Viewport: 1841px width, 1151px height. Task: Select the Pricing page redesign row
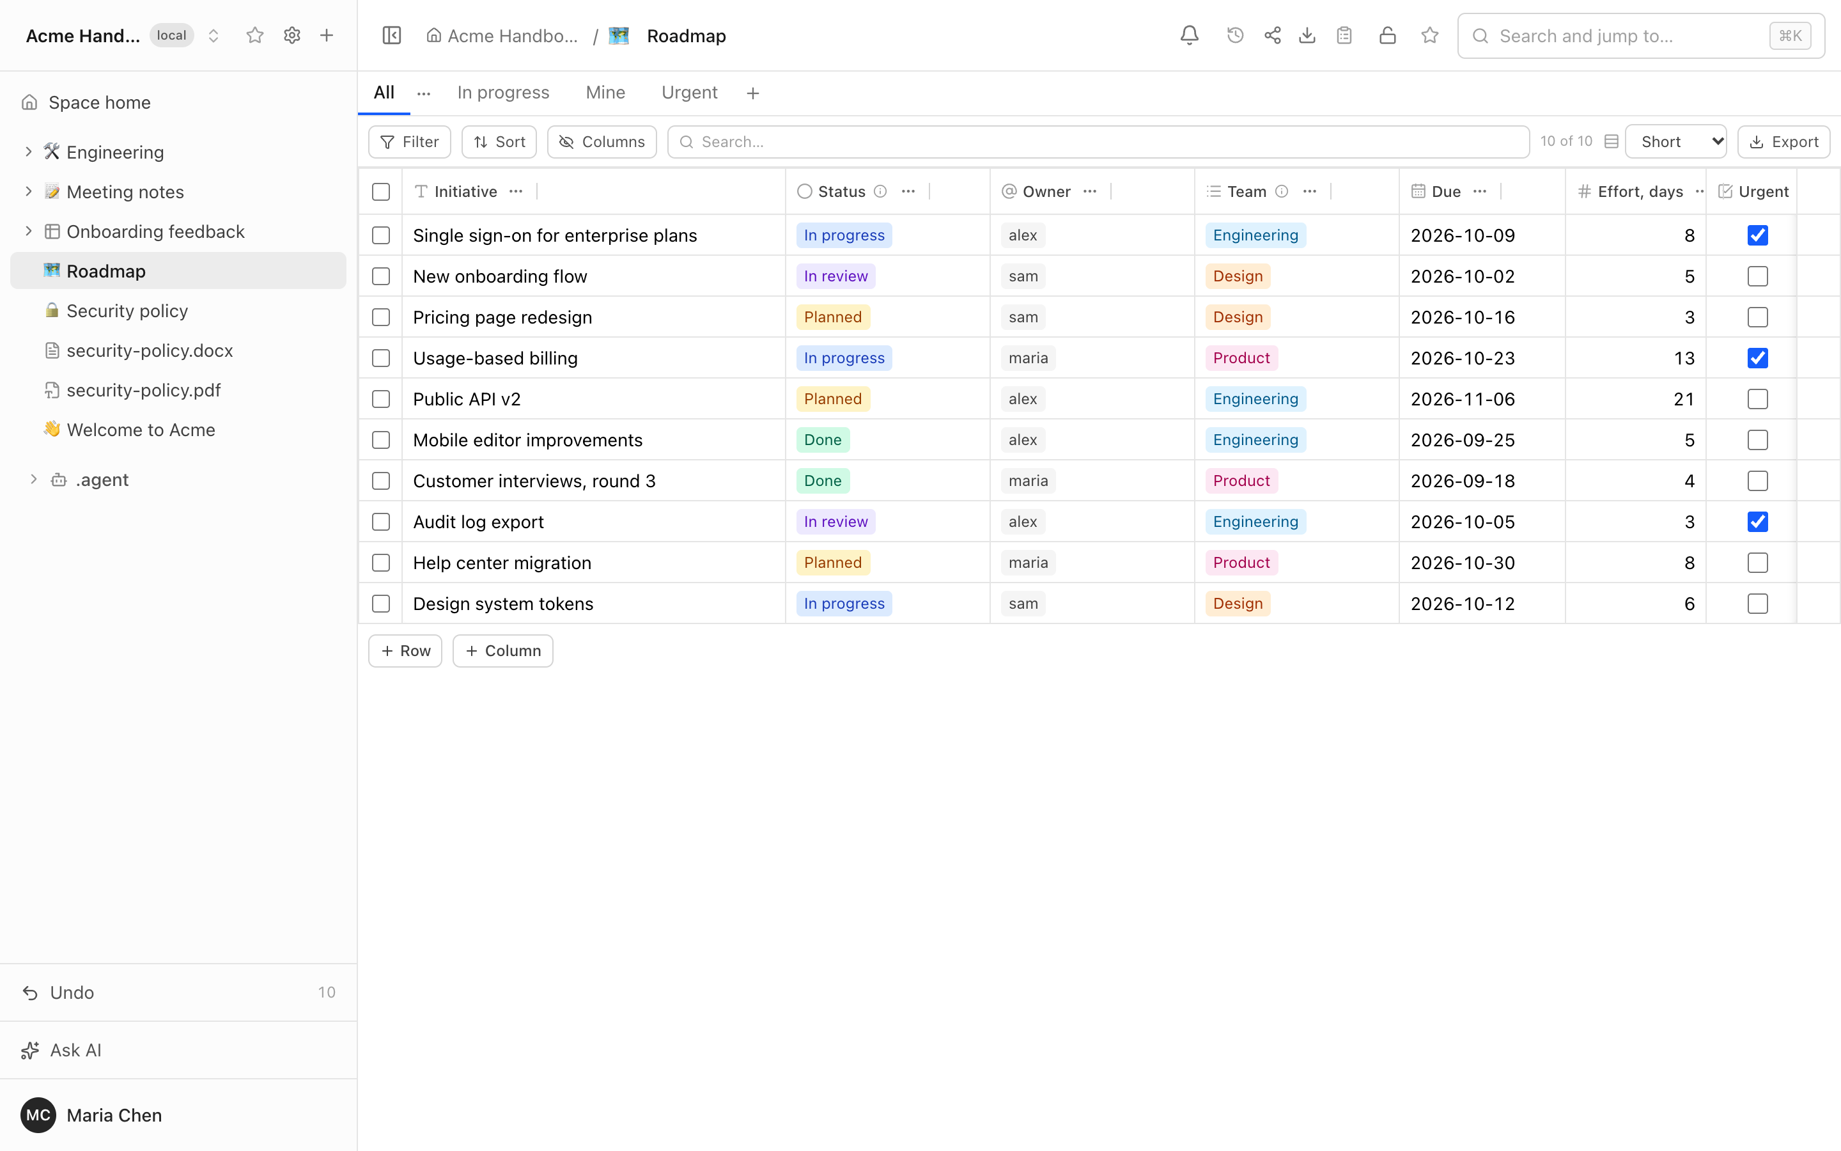(x=381, y=317)
